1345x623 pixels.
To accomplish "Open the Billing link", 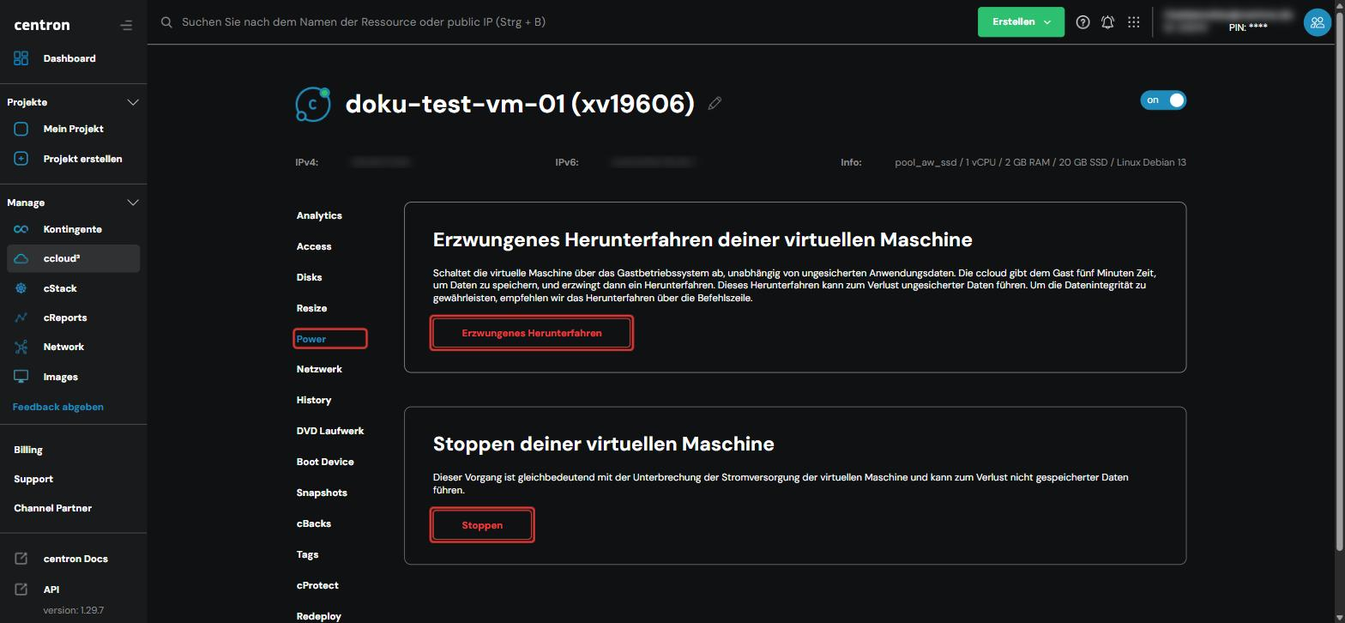I will coord(28,450).
